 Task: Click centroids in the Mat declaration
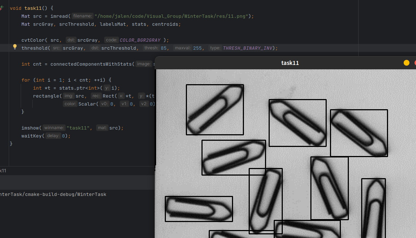click(x=165, y=24)
